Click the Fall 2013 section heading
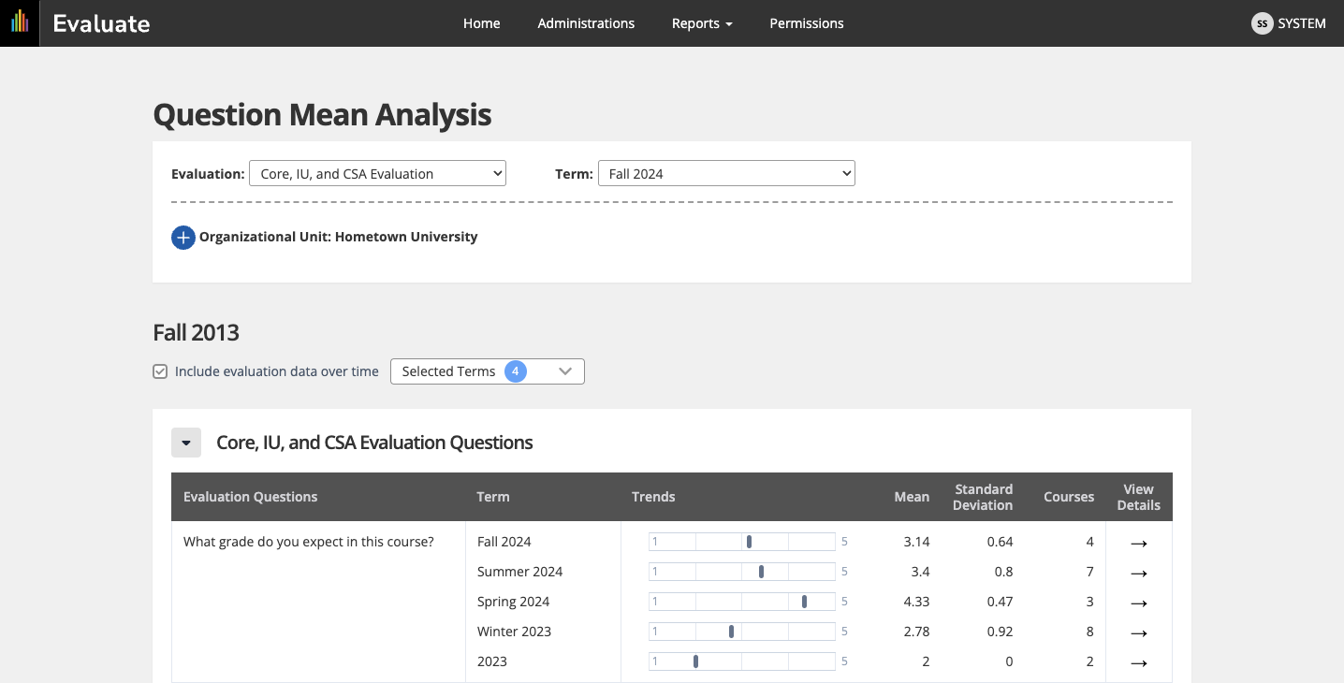 point(197,332)
